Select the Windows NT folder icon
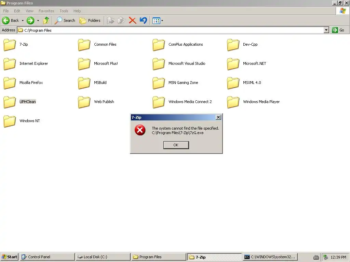This screenshot has width=350, height=262. [x=10, y=121]
